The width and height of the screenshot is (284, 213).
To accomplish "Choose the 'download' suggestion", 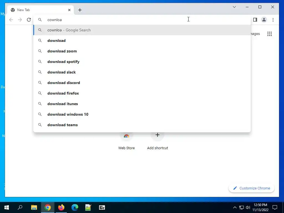I will tap(142, 40).
